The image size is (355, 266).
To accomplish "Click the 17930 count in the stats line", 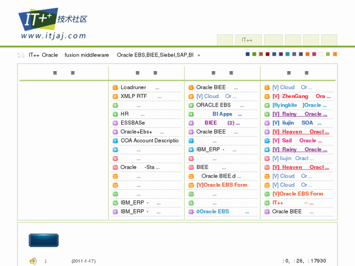I will (318, 261).
